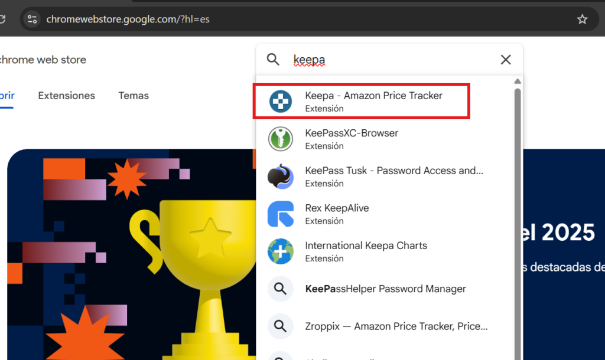Click the Rex KeepAlive blue icon
This screenshot has width=605, height=360.
(x=281, y=214)
